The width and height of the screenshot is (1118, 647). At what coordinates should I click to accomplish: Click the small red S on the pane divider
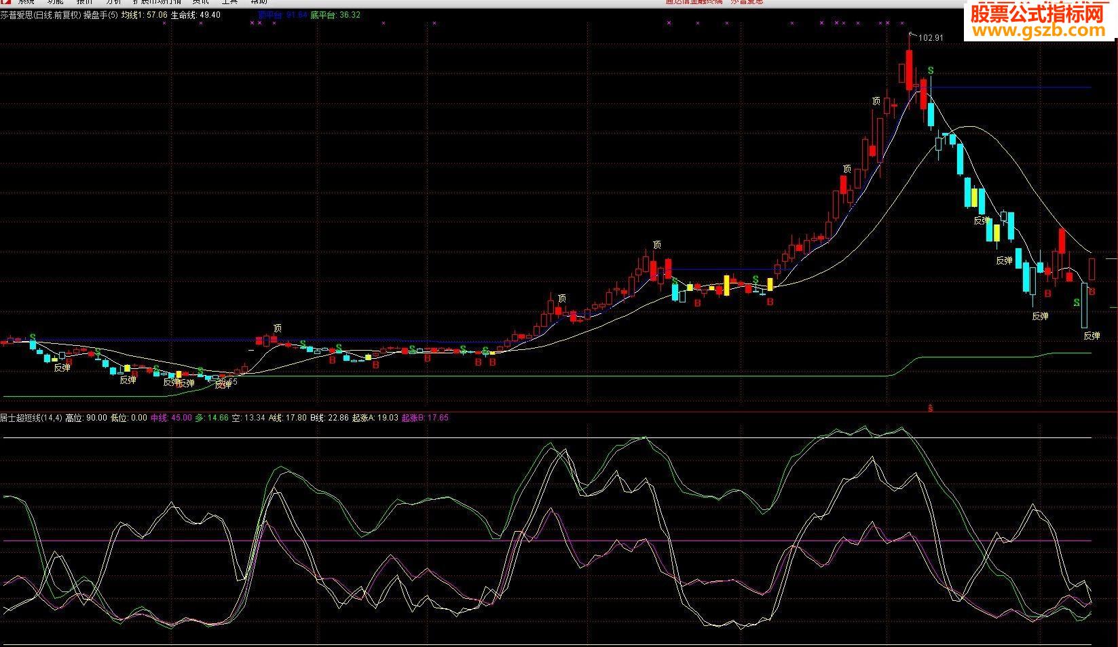click(931, 408)
